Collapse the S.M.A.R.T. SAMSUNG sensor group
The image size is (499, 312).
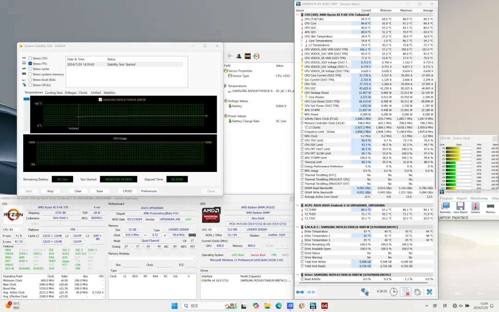pyautogui.click(x=298, y=227)
